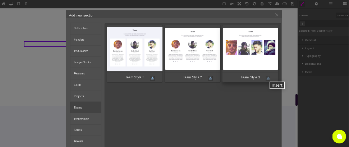Expand the General style section
This screenshot has width=349, height=147.
click(x=323, y=40)
